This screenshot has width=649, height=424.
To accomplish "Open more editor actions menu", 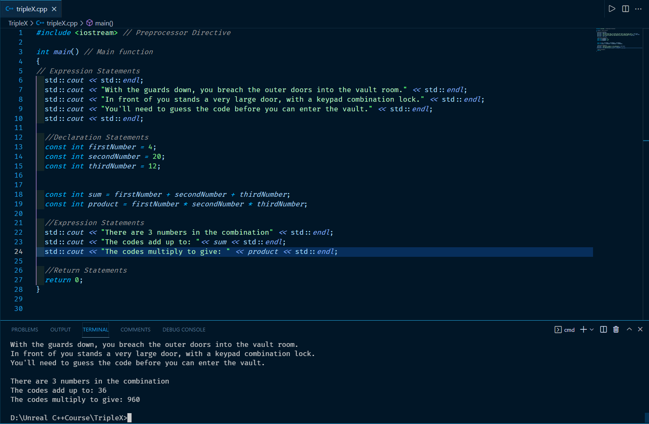I will click(639, 9).
